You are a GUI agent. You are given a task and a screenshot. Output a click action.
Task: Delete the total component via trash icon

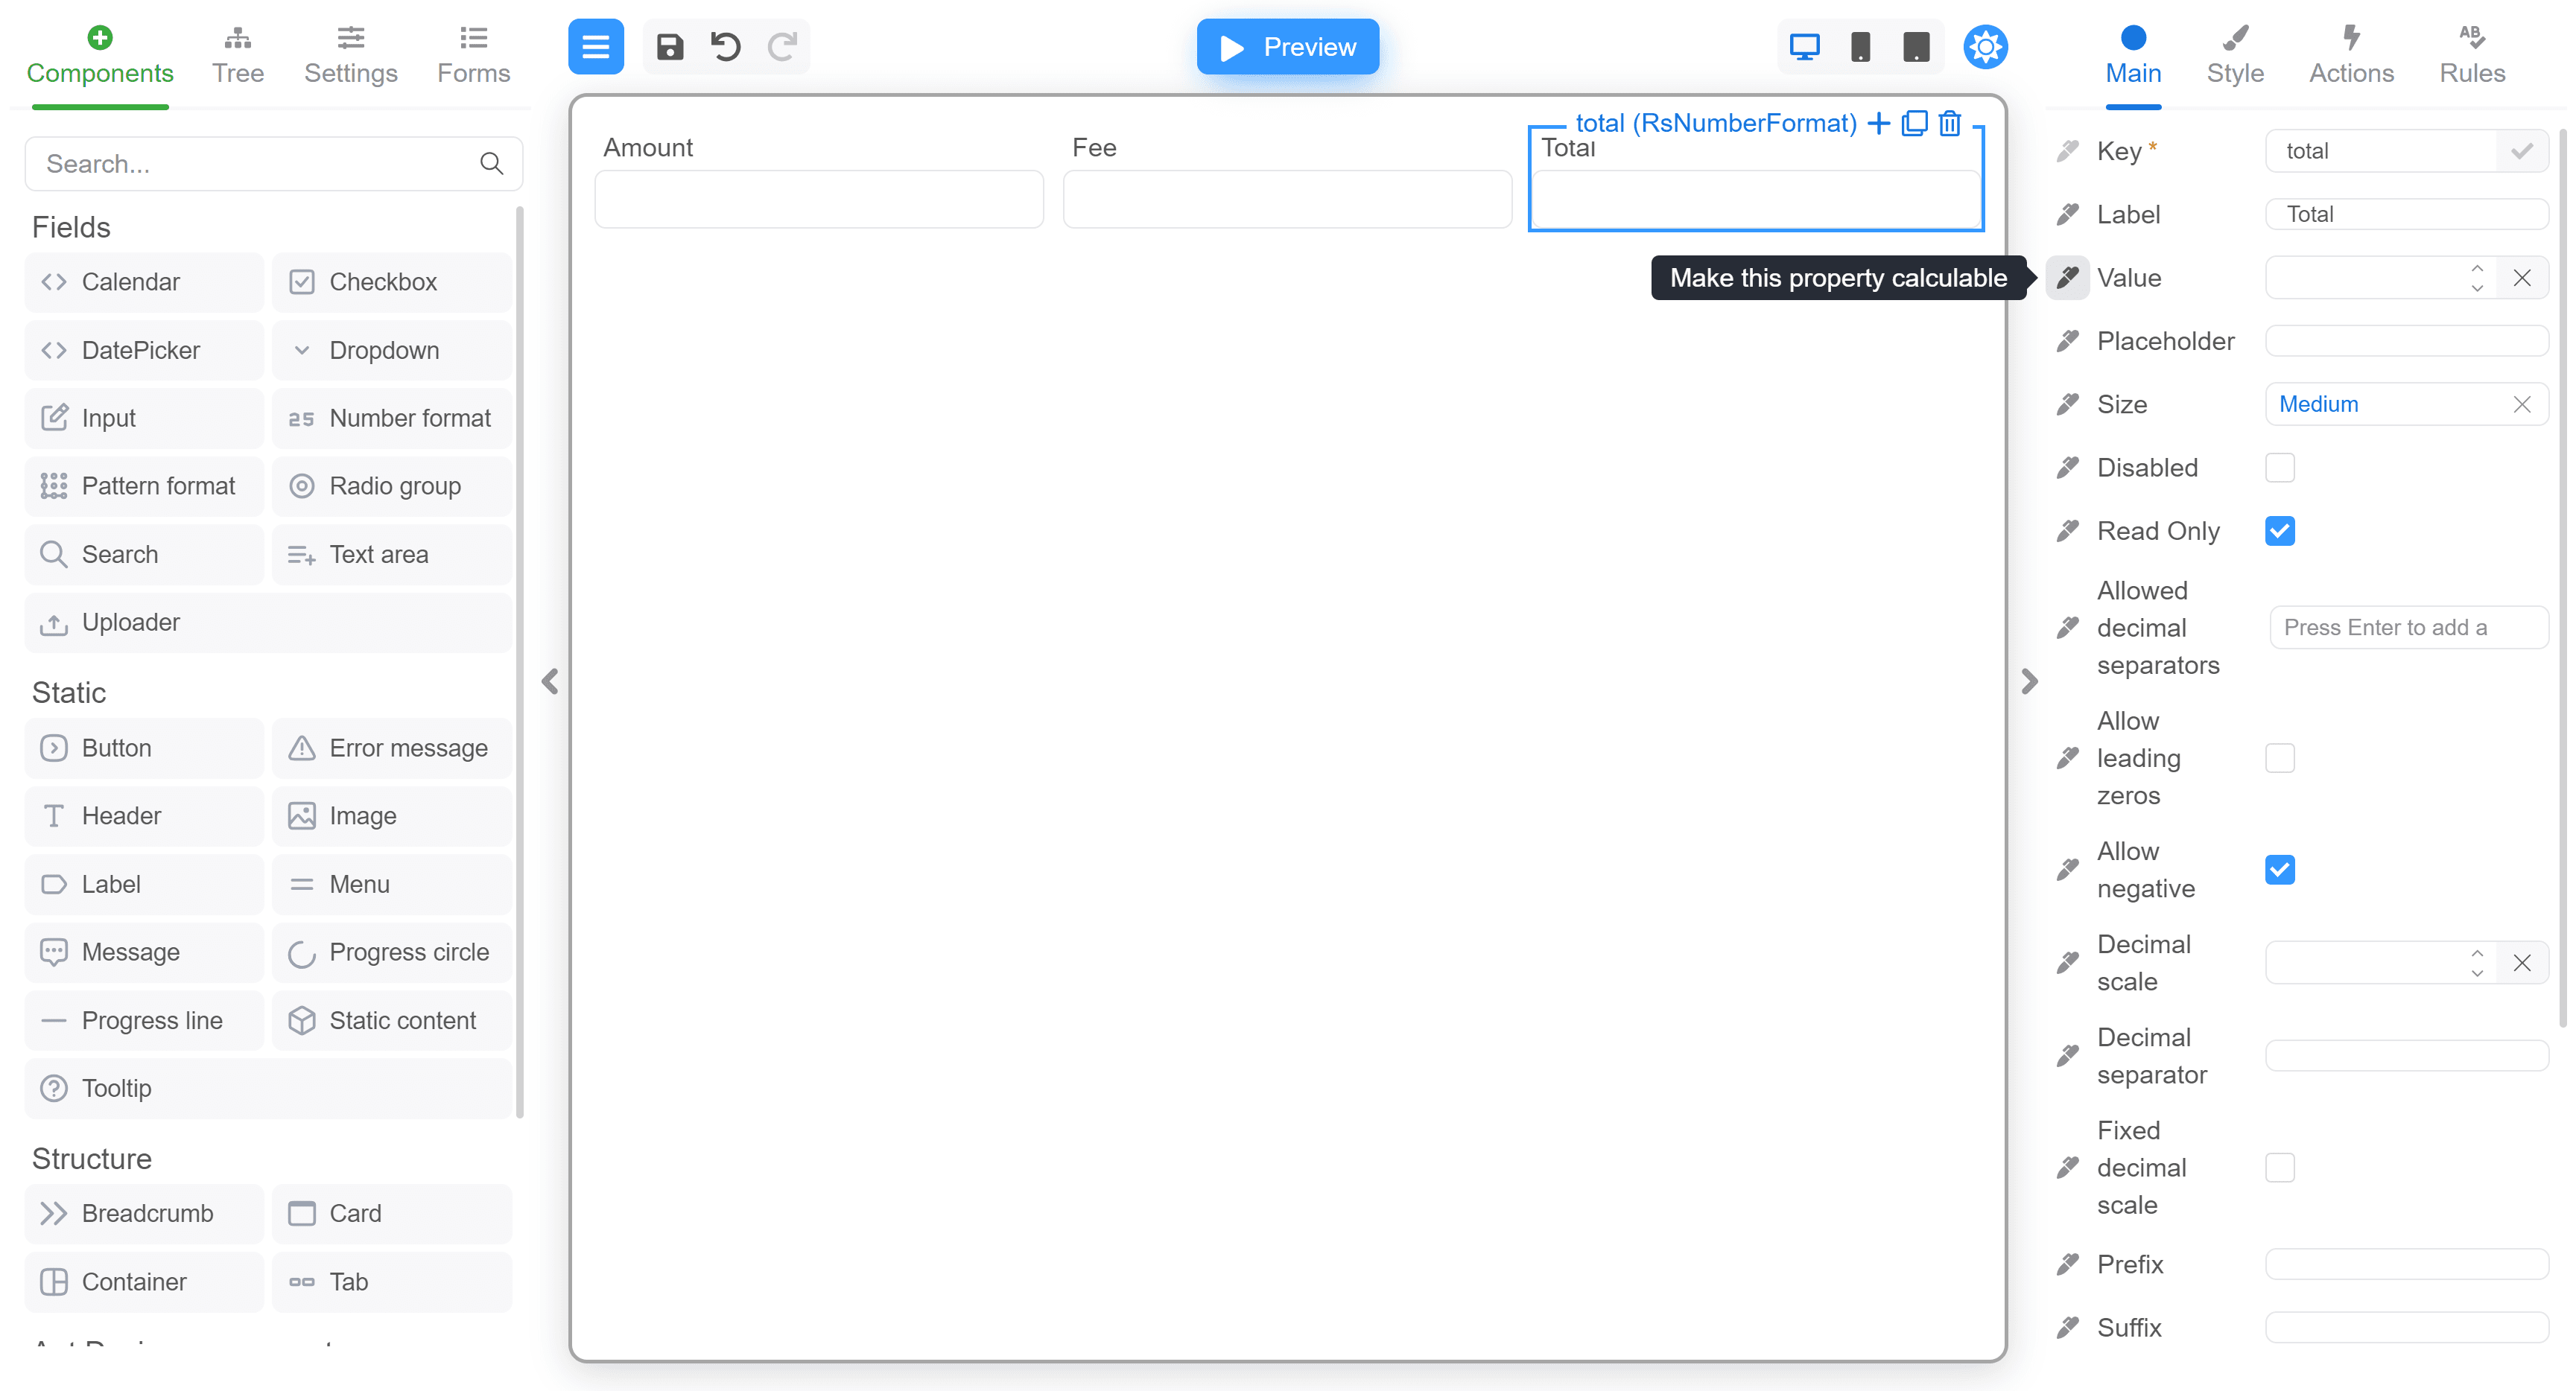[x=1950, y=123]
